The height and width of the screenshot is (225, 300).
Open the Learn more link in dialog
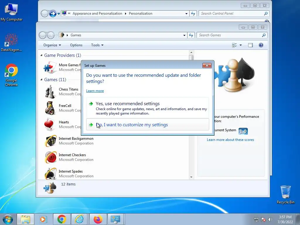tap(95, 91)
